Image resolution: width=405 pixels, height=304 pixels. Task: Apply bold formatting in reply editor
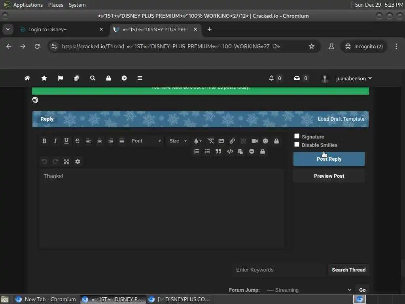pyautogui.click(x=44, y=141)
